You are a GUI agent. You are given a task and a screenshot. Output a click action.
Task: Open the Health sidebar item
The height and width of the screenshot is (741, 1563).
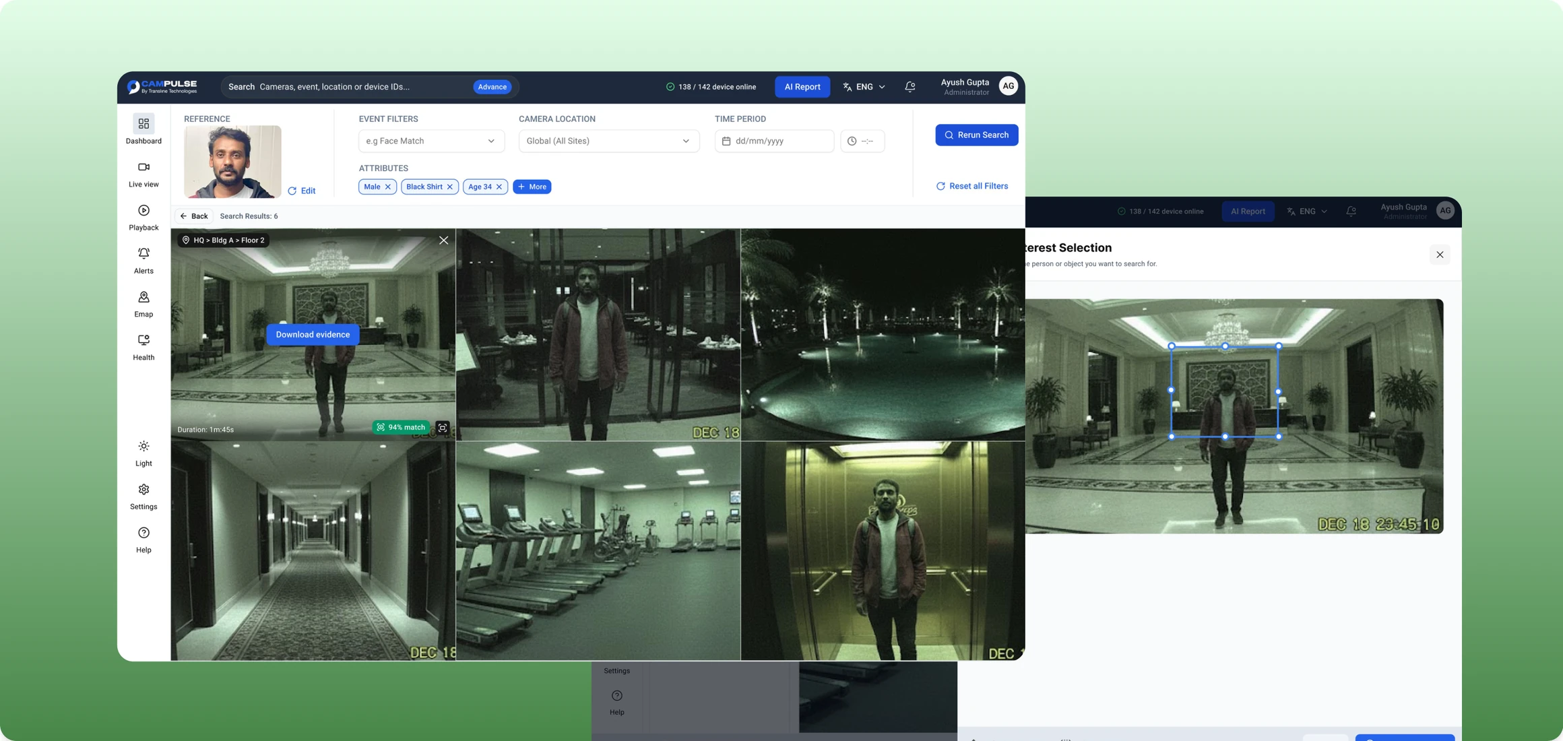point(143,347)
